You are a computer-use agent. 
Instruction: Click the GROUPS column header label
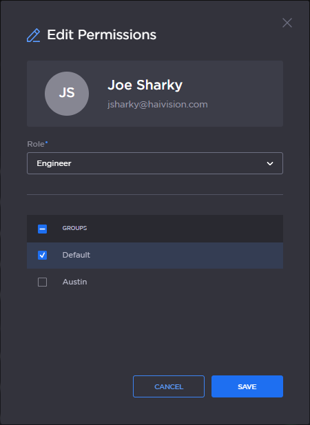(x=74, y=228)
